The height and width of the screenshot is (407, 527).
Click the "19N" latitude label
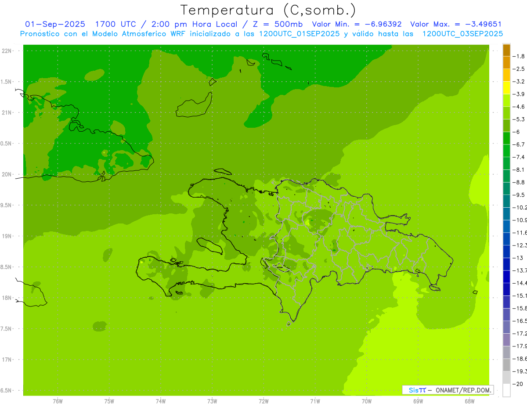[7, 236]
